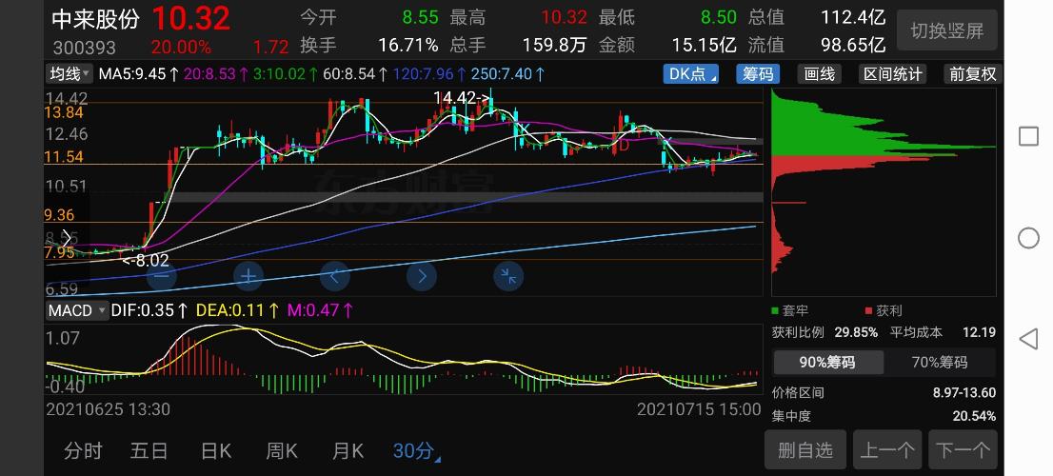
Task: Tap the green 套牢 legend entry
Action: (790, 311)
